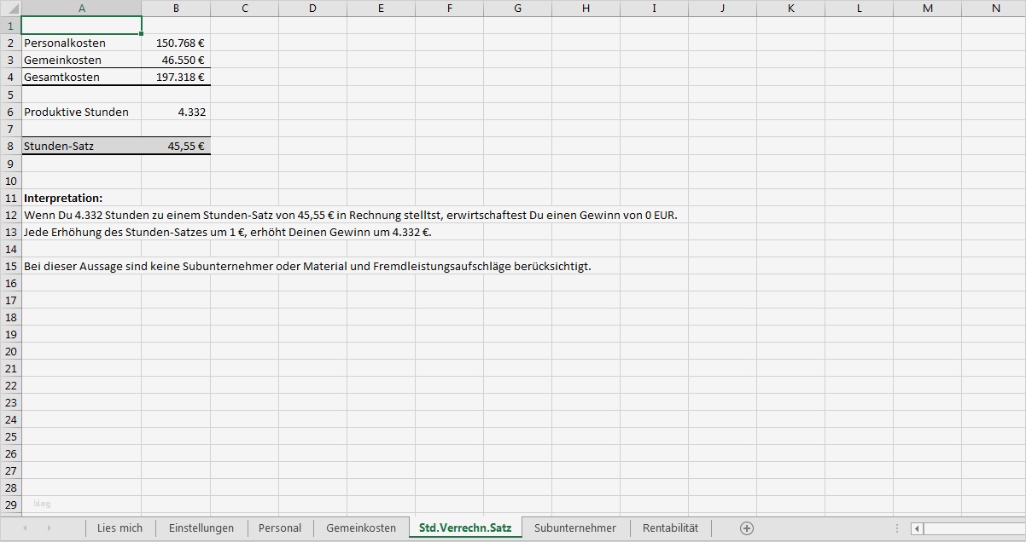Click the Produktive Stunden value of 4.332
1026x542 pixels.
coord(176,112)
